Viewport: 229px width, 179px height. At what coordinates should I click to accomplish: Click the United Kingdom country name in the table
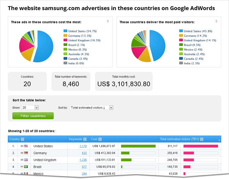(45, 160)
